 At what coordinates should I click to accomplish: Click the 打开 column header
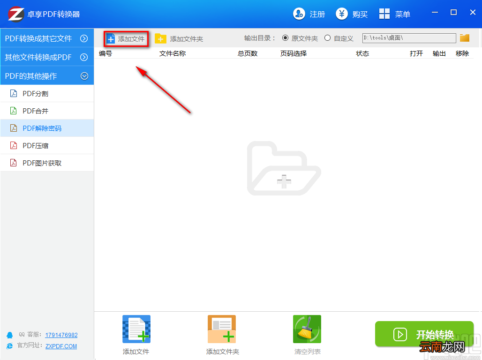(416, 53)
